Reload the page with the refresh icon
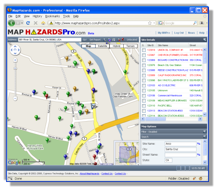Image resolution: width=215 pixels, height=188 pixels. coord(28,23)
